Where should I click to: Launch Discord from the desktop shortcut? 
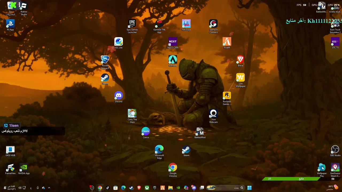(119, 97)
